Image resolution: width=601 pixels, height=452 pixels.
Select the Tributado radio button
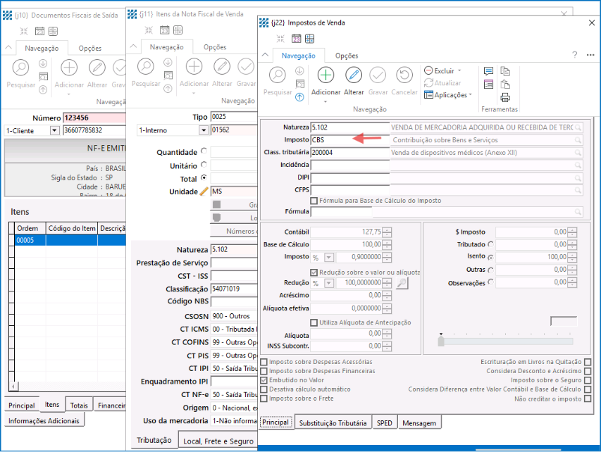click(x=490, y=244)
